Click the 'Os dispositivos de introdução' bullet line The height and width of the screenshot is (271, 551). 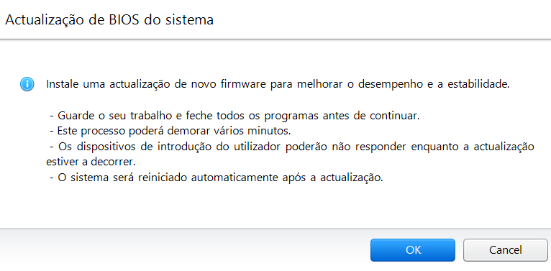pyautogui.click(x=291, y=147)
